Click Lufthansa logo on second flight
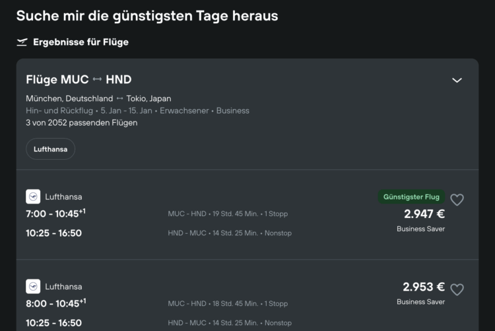This screenshot has height=331, width=495. [33, 287]
